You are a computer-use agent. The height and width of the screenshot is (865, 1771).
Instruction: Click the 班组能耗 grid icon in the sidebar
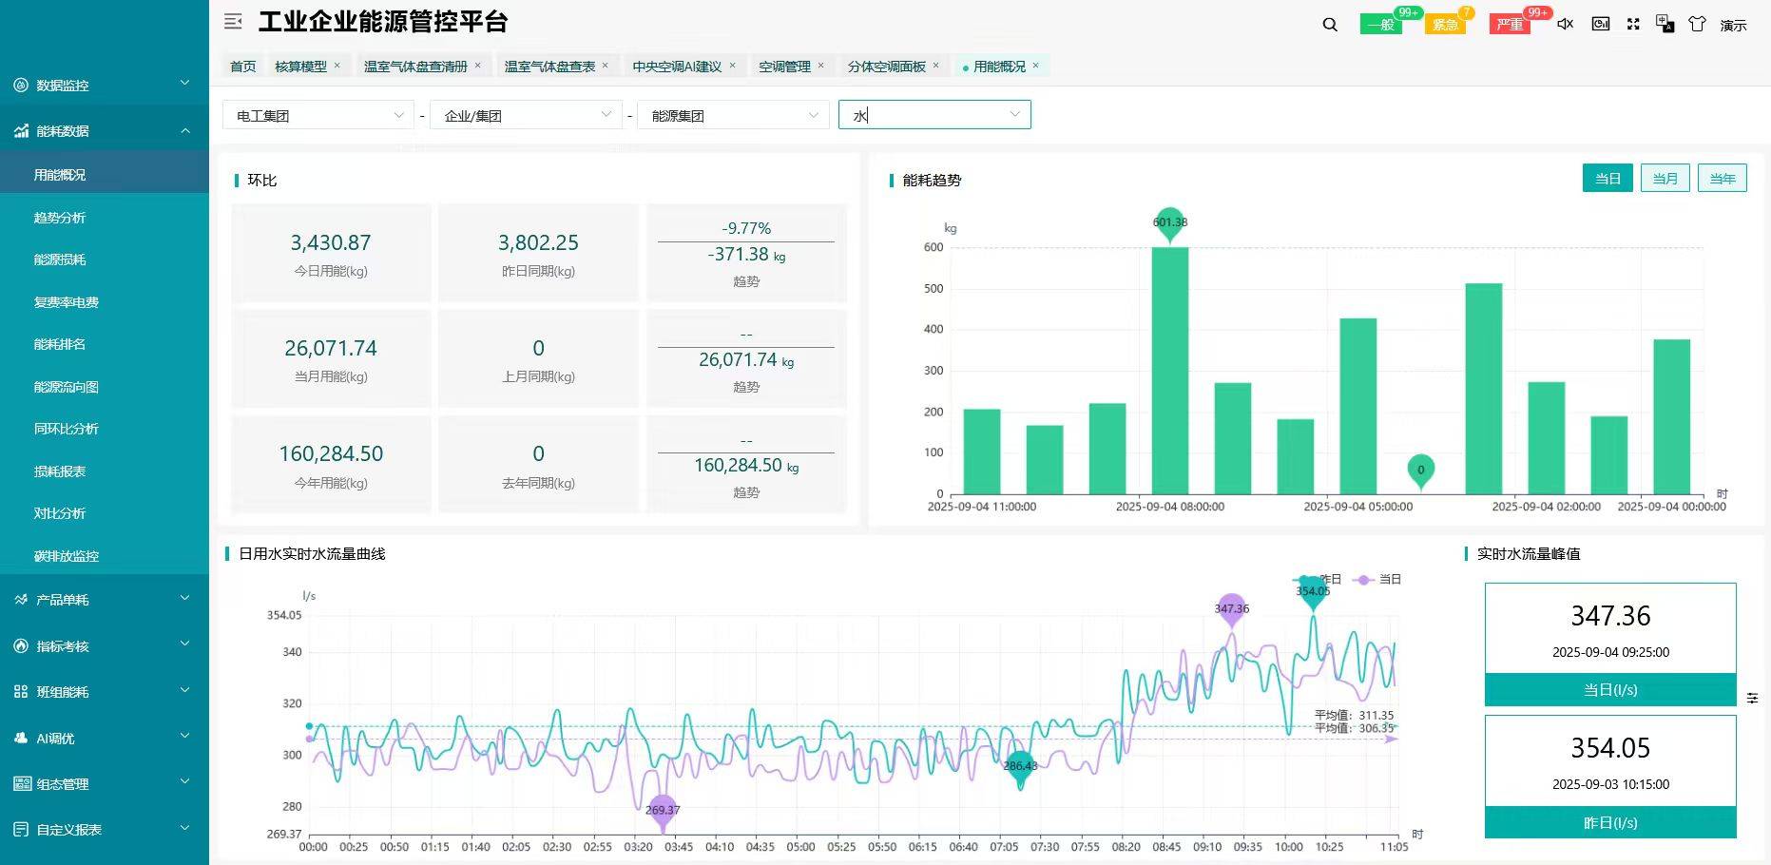pos(19,691)
